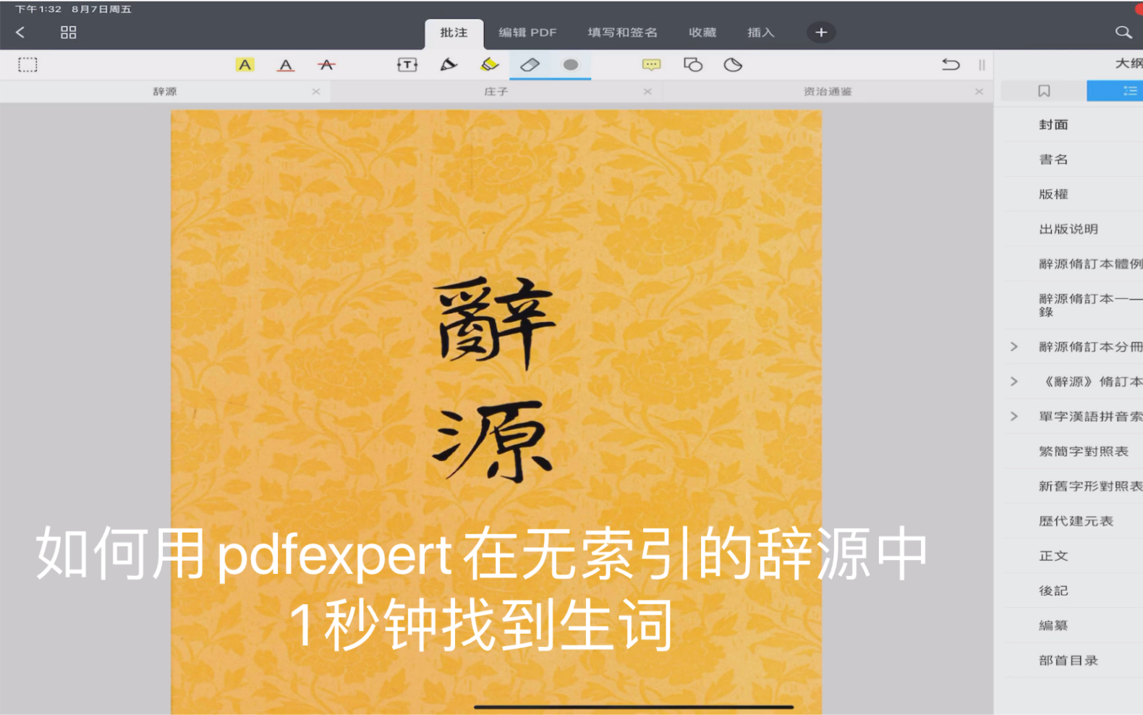Viewport: 1143px width, 715px height.
Task: Open search with the magnifier icon
Action: coord(1123,33)
